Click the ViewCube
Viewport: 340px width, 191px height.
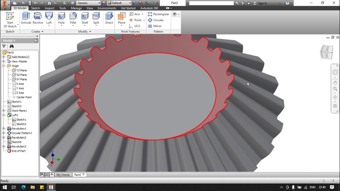(x=327, y=52)
